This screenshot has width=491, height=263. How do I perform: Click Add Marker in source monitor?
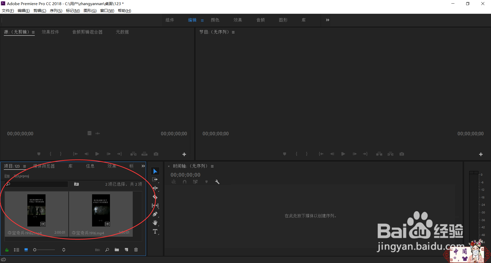(x=39, y=154)
